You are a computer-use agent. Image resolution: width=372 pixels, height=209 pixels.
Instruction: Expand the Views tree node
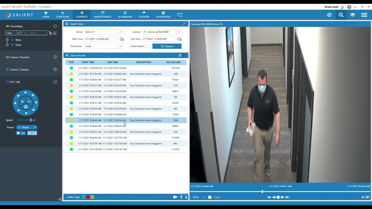click(x=7, y=45)
